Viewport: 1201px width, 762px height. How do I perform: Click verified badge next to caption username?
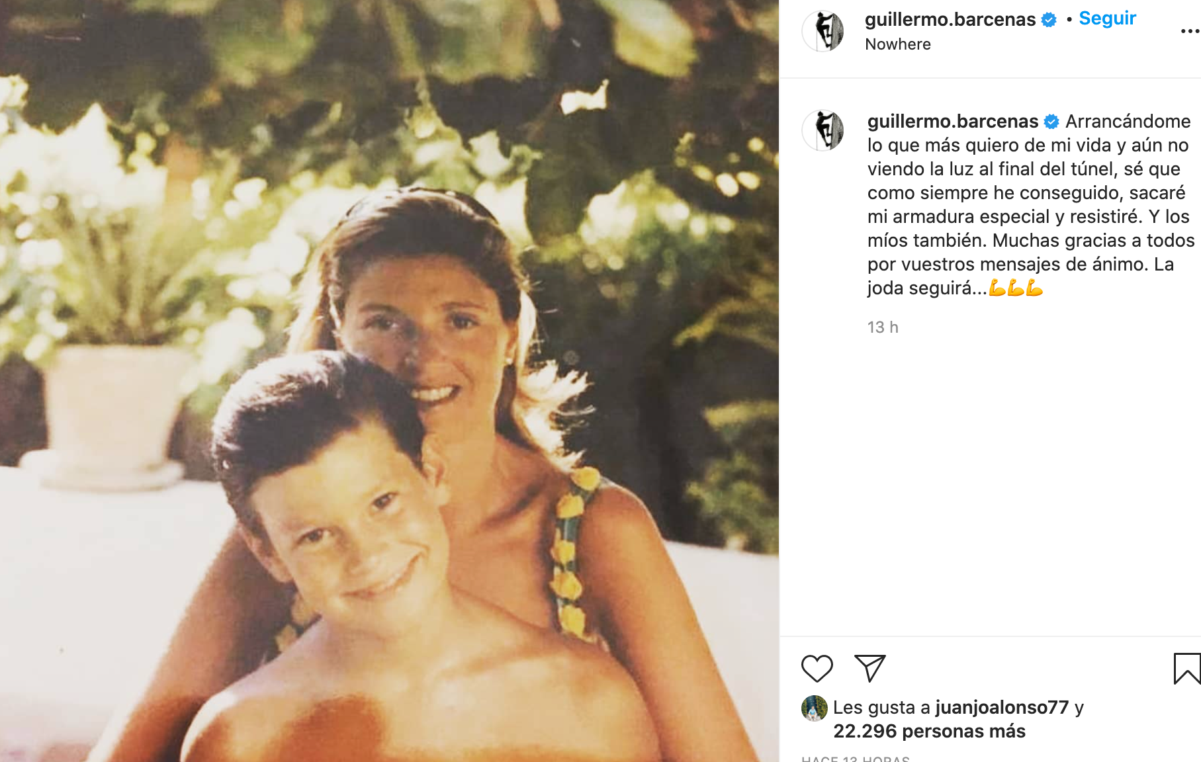[x=1051, y=122]
